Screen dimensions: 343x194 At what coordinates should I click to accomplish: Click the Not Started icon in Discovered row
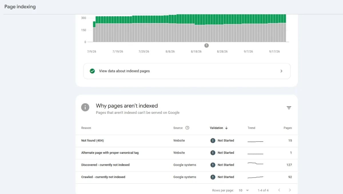(213, 165)
